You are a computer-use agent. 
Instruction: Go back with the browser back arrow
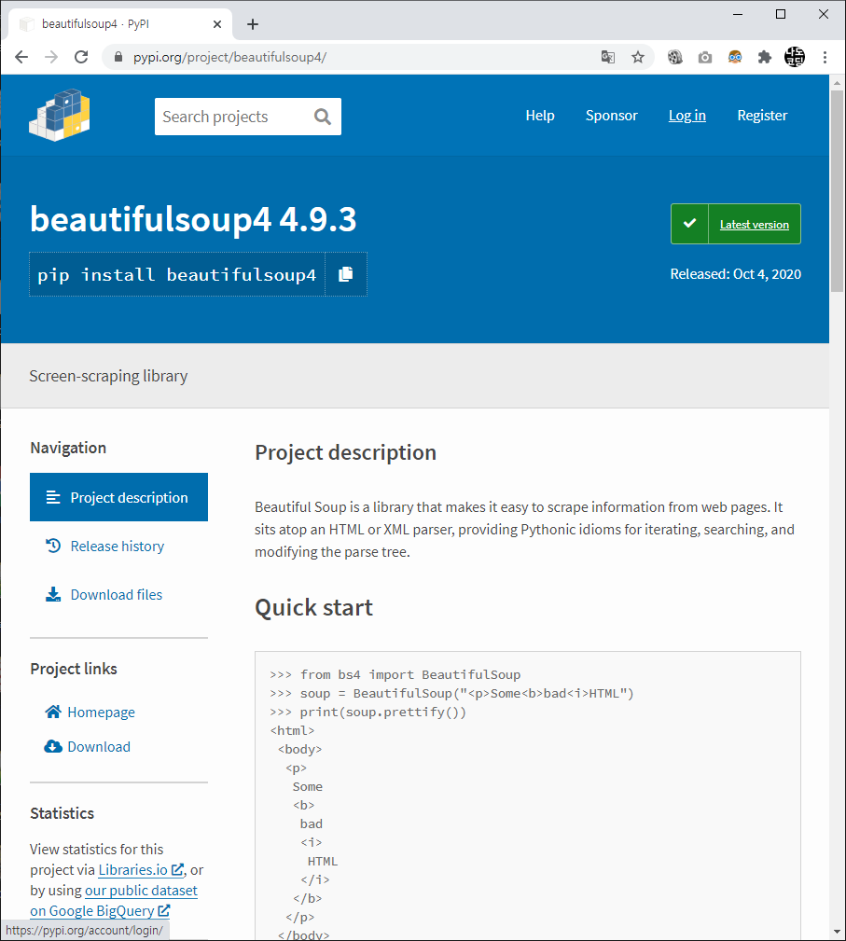tap(21, 57)
